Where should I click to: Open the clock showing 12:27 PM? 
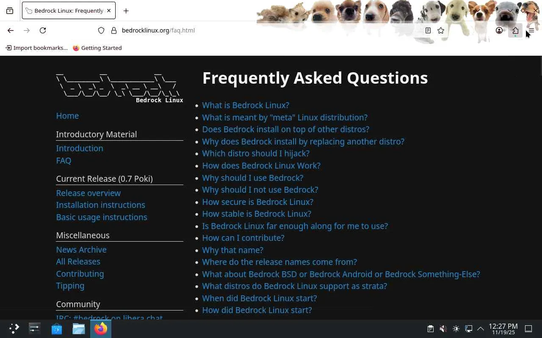click(x=503, y=329)
